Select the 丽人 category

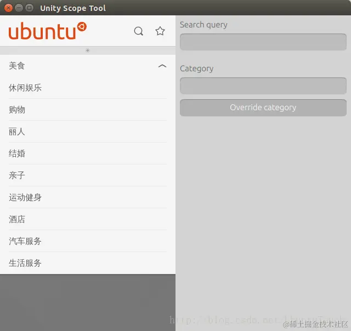[88, 132]
